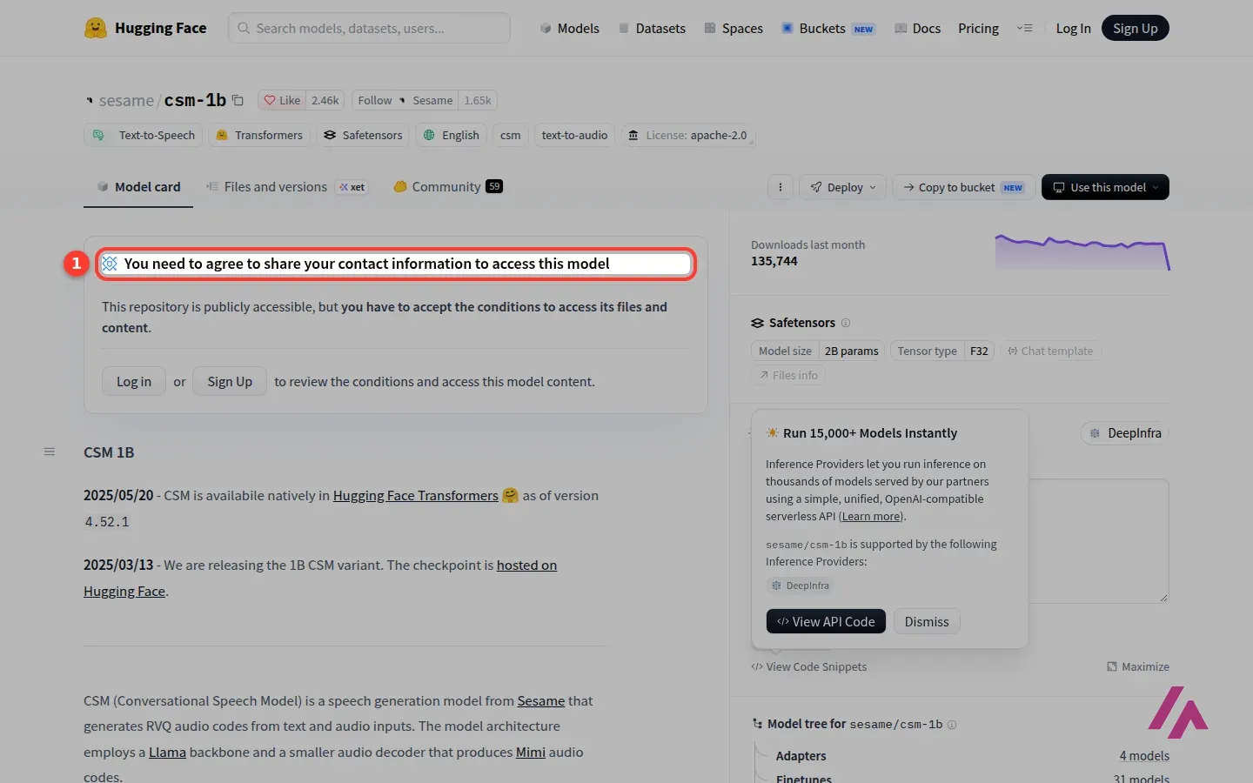Open the more navigation menu icon
Image resolution: width=1253 pixels, height=783 pixels.
(x=1025, y=28)
